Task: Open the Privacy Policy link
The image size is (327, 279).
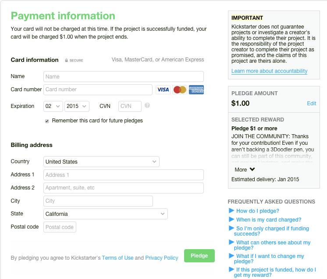Action: pos(162,258)
